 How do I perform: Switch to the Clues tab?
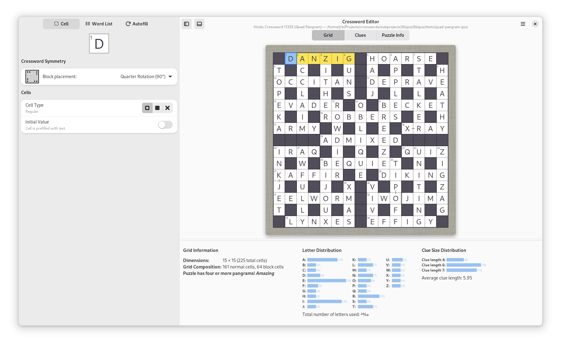pyautogui.click(x=360, y=35)
